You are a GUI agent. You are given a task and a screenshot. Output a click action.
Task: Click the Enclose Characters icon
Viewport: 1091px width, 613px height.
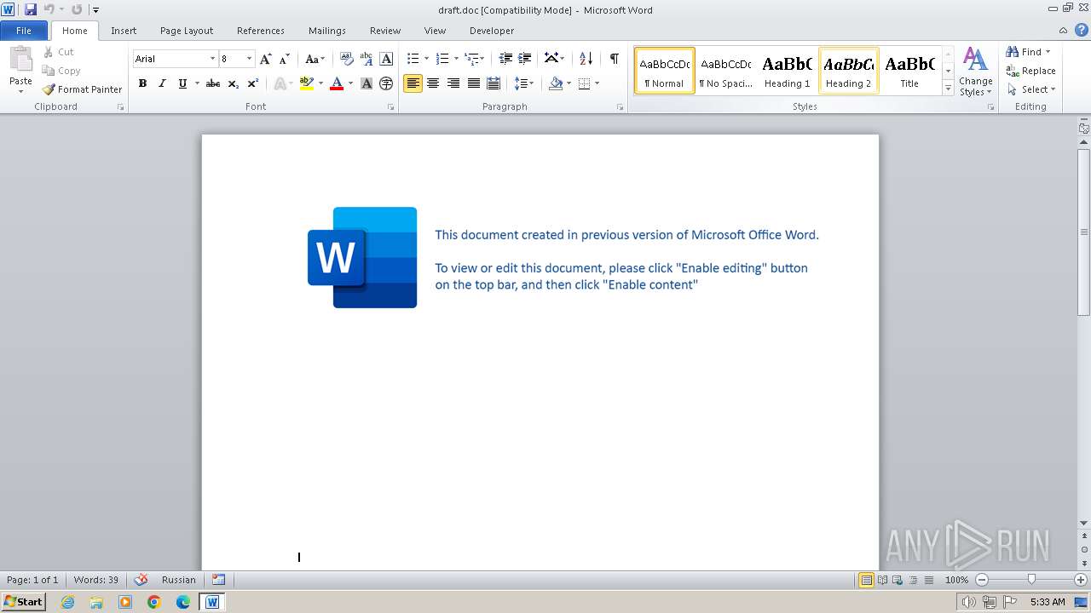[386, 83]
